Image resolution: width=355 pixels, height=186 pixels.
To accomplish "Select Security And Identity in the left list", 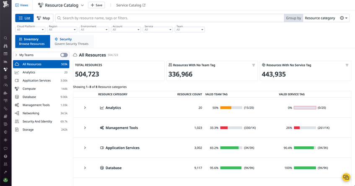I will point(41,122).
